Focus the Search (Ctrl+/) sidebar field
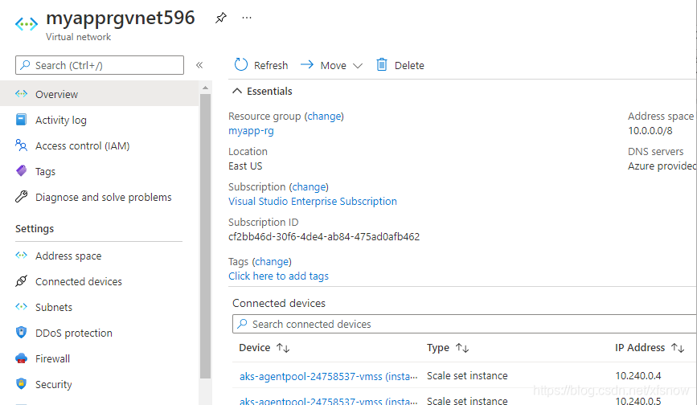Viewport: 697px width, 405px height. [x=100, y=65]
